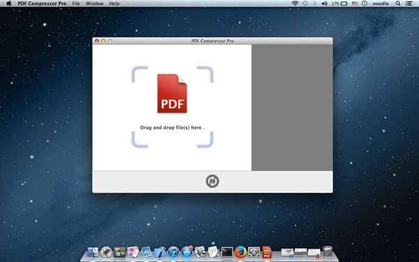This screenshot has height=262, width=419.
Task: Open Terminal in the Dock
Action: [227, 252]
